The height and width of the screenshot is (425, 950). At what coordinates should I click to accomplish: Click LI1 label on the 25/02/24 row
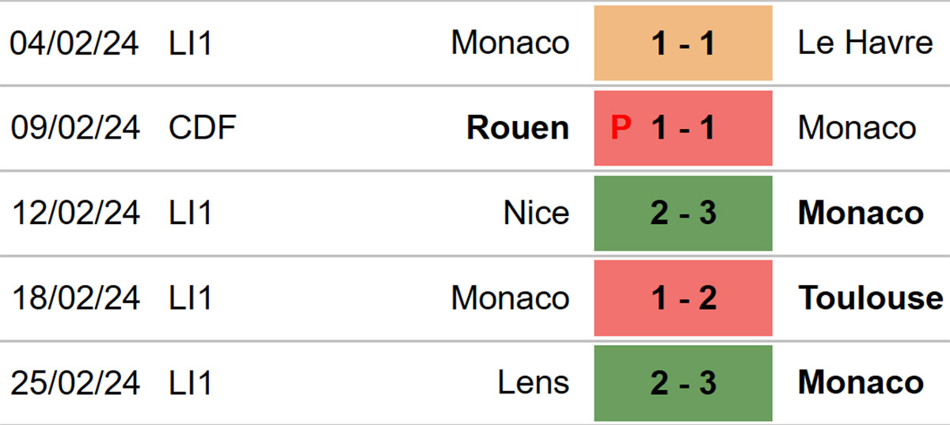pos(191,383)
